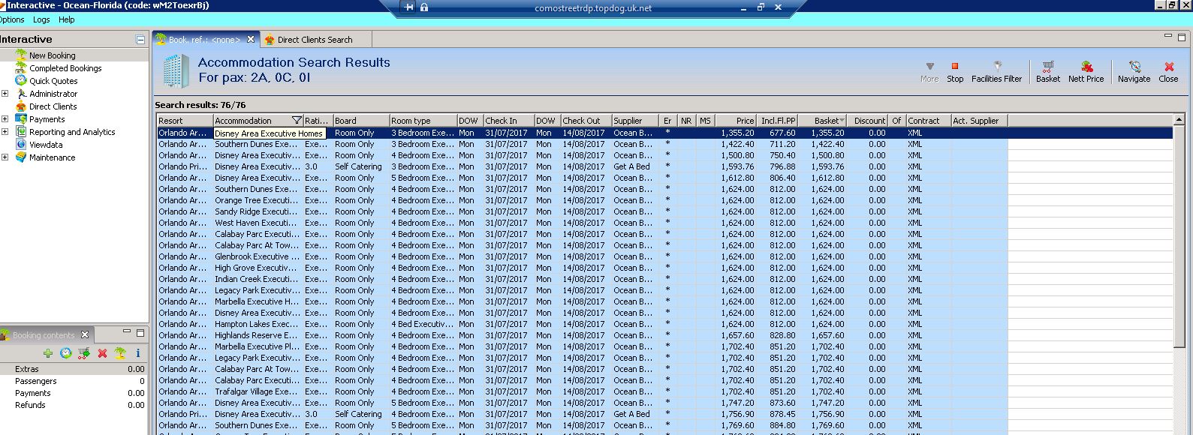Expand the Administrator tree node
This screenshot has width=1193, height=435.
[x=5, y=94]
